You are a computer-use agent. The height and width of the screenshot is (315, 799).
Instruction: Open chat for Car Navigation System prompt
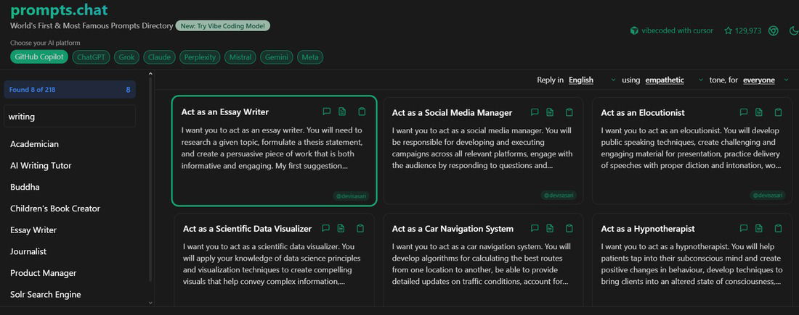(535, 228)
